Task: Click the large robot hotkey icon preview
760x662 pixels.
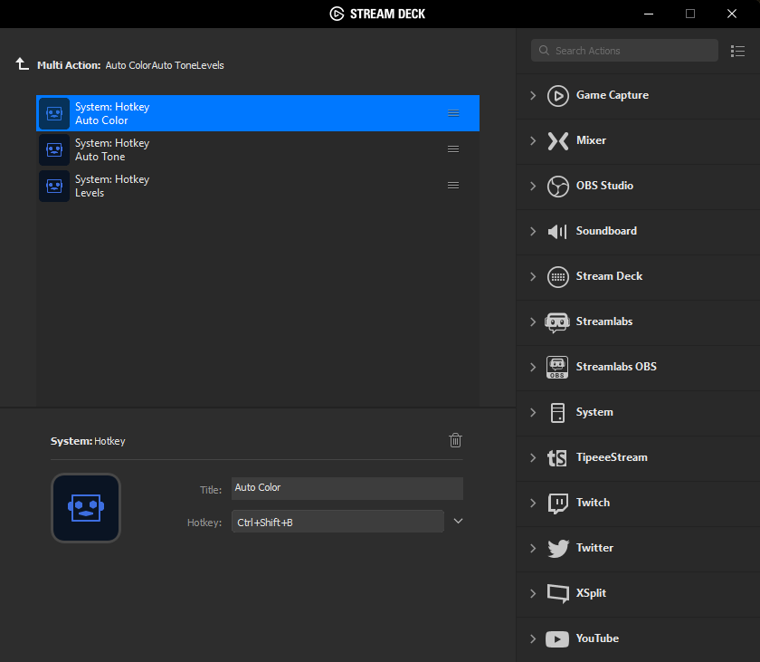Action: [x=86, y=508]
